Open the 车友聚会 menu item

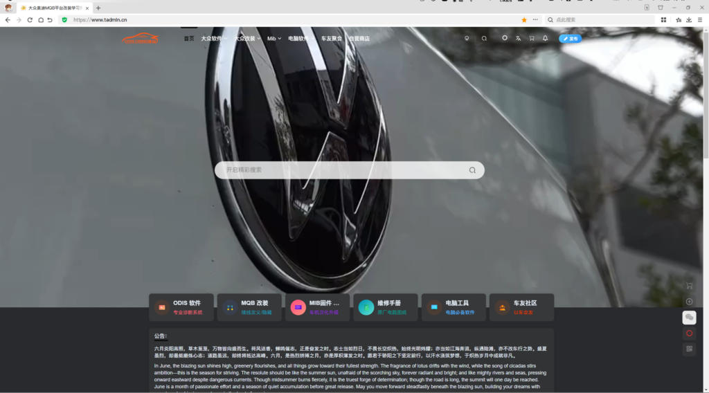click(x=332, y=39)
